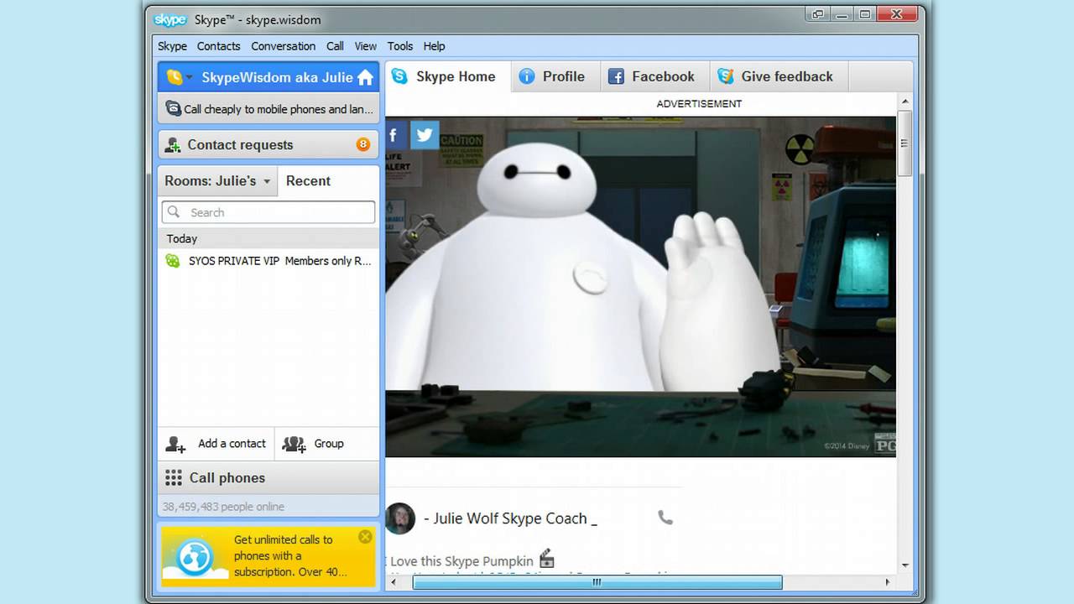Click the phone-and-Skype icon before Call cheaply
This screenshot has width=1074, height=604.
pyautogui.click(x=174, y=109)
